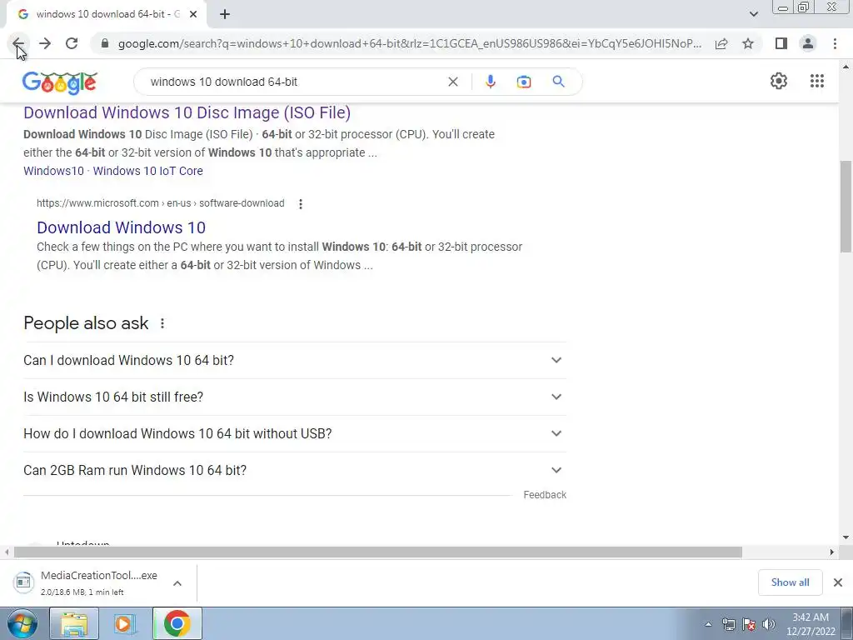Open the Chrome profile avatar menu
The image size is (853, 640).
(808, 43)
